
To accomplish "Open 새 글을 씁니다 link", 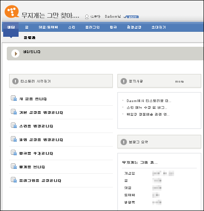I will pyautogui.click(x=33, y=99).
